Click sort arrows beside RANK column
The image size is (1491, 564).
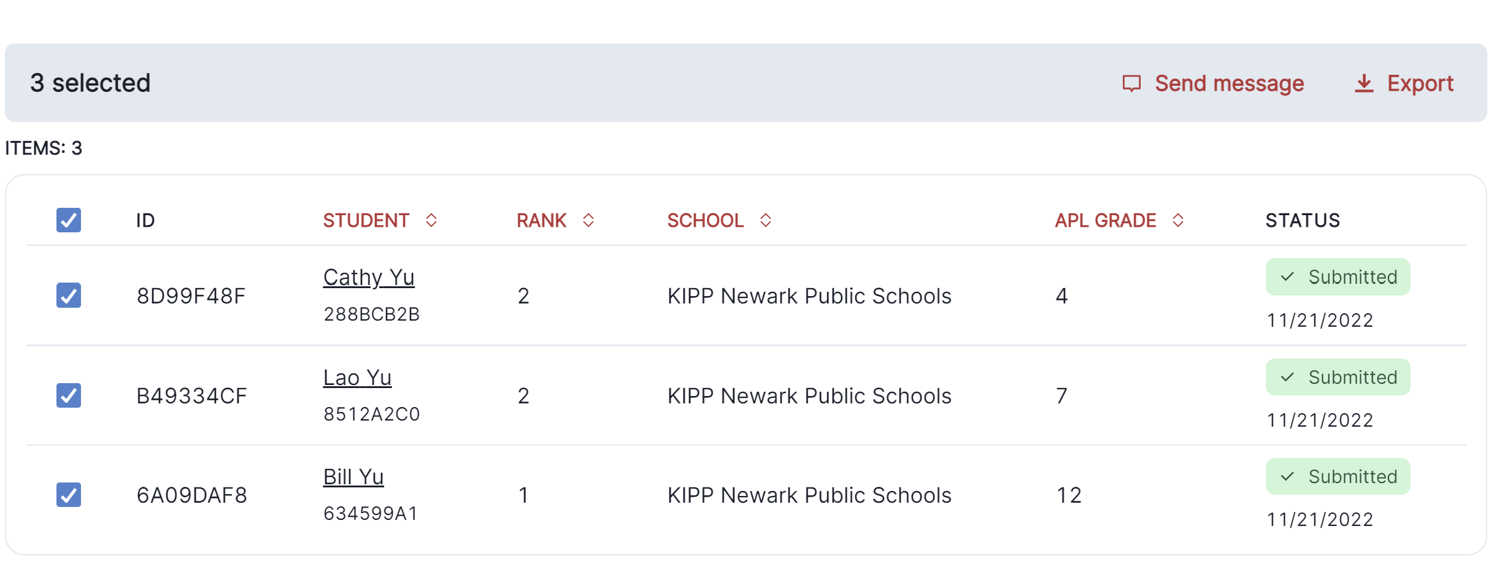coord(588,220)
